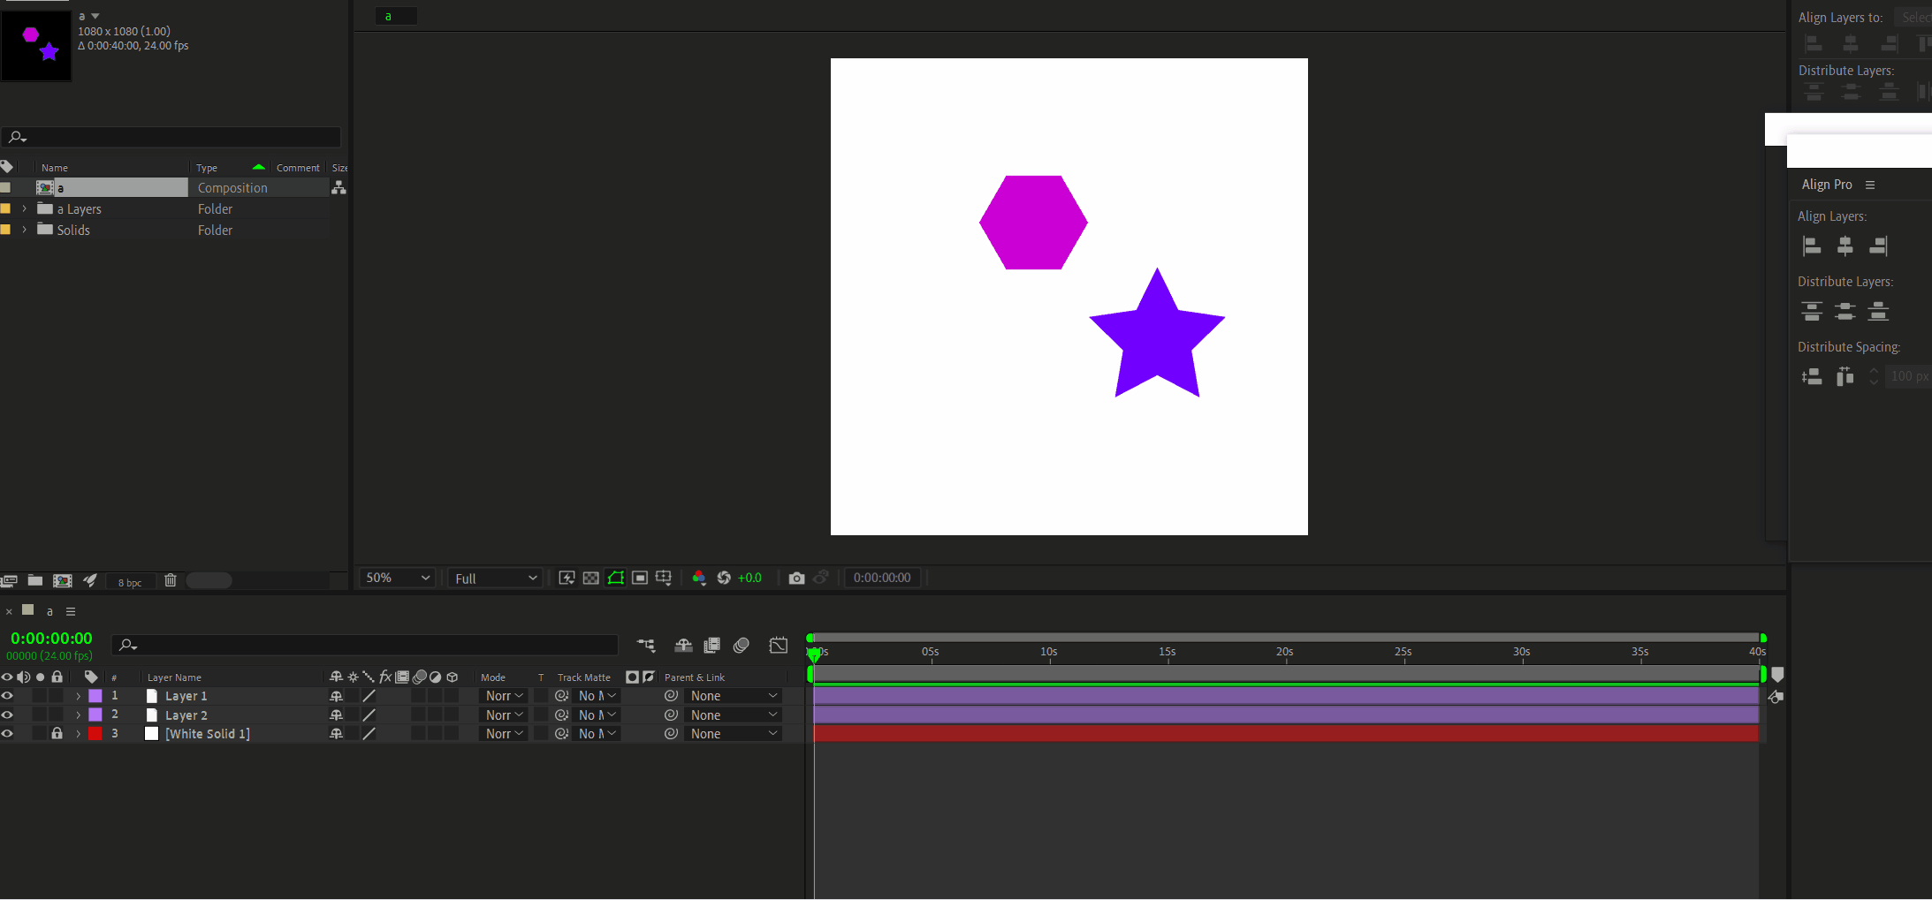Toggle hide shy layers in timeline
Image resolution: width=1932 pixels, height=900 pixels.
[x=683, y=646]
